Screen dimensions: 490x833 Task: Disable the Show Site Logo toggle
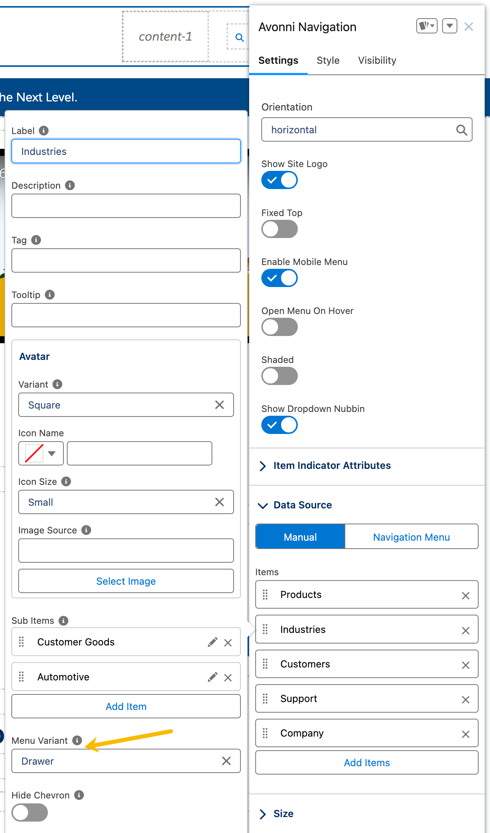pyautogui.click(x=280, y=180)
